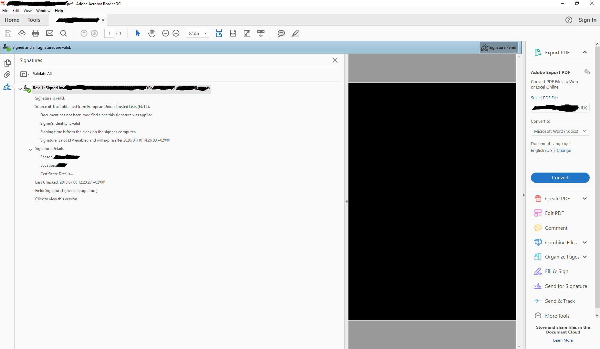Click the fit to one full page icon
The image size is (600, 349).
[233, 33]
